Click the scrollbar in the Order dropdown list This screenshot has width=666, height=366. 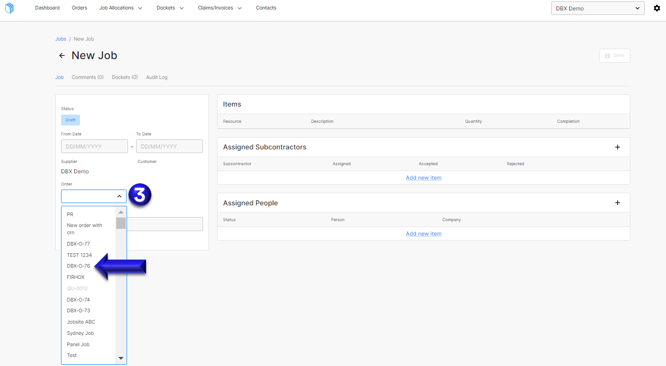pos(120,223)
